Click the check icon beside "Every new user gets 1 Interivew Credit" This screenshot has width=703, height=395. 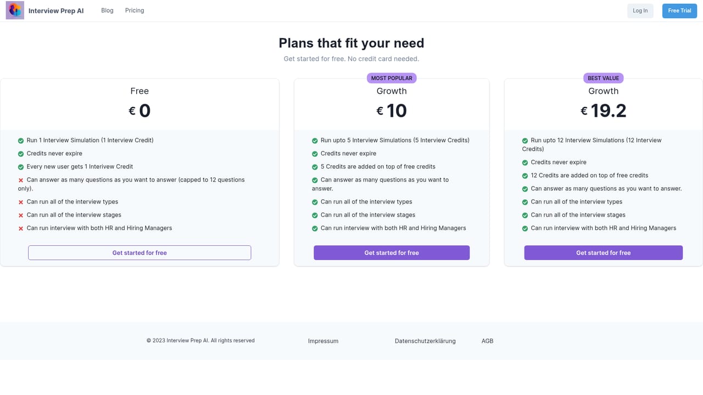21,167
